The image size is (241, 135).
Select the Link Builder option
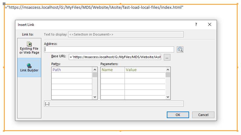click(x=29, y=67)
